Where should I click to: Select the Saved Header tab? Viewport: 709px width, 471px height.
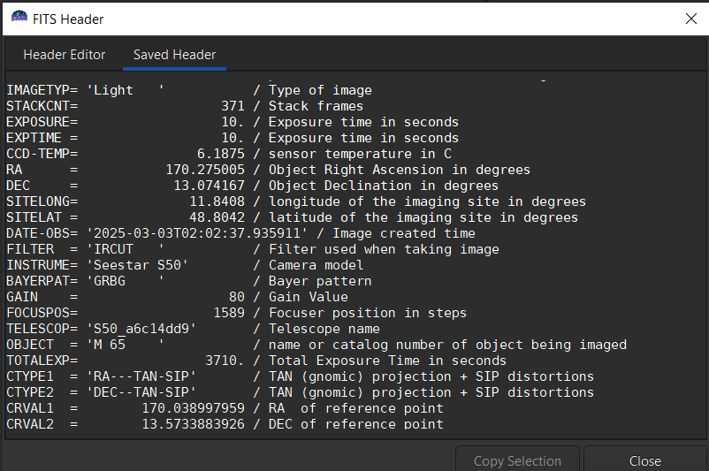[174, 55]
